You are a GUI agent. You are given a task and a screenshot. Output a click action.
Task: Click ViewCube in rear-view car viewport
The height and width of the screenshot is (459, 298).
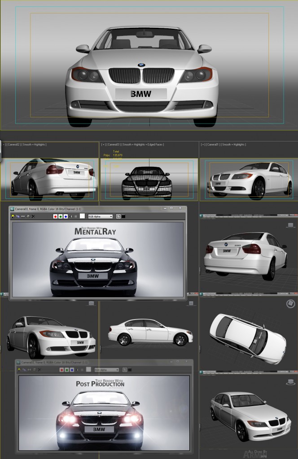coord(290,225)
